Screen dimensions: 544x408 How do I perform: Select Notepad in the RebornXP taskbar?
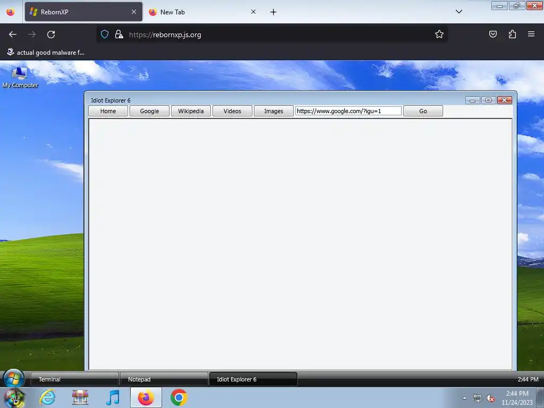(164, 379)
